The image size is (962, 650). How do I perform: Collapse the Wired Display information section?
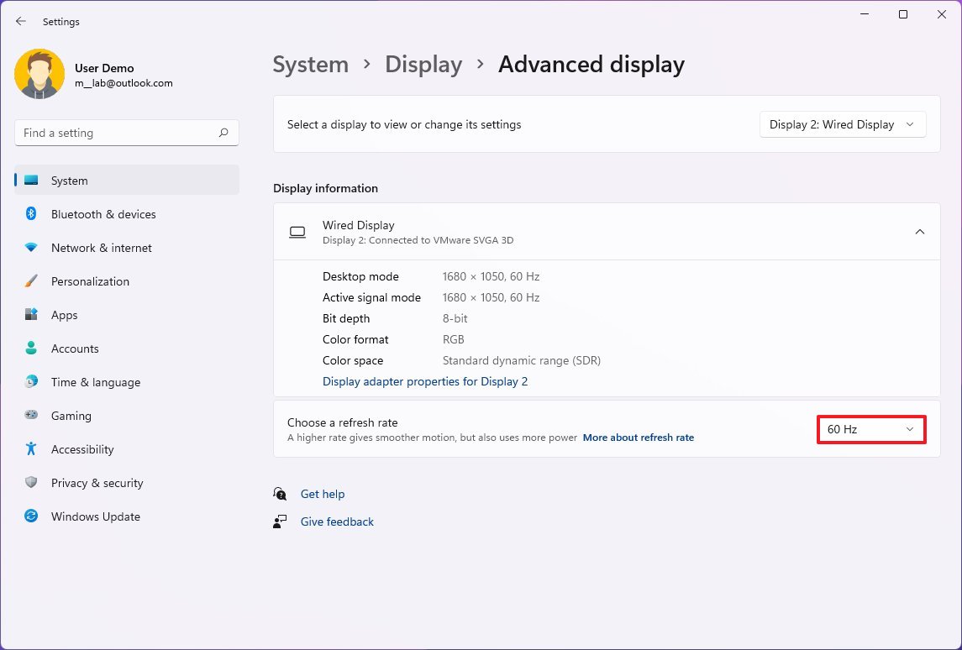920,232
